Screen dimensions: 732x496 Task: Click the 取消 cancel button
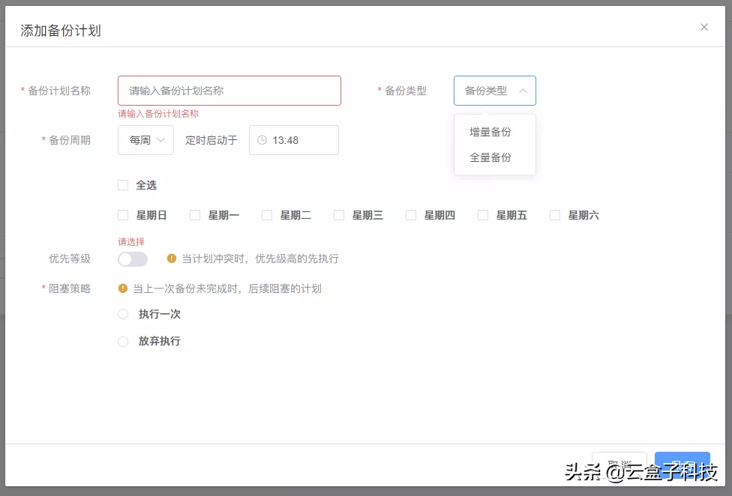click(x=619, y=463)
